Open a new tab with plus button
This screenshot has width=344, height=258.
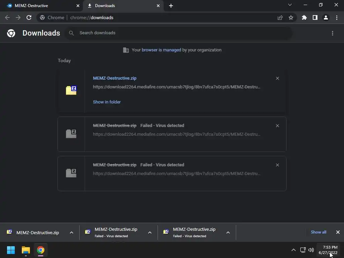click(171, 6)
